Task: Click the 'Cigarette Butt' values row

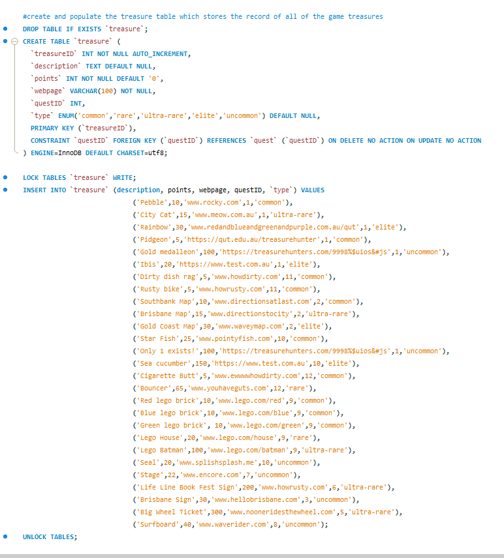Action: point(244,375)
